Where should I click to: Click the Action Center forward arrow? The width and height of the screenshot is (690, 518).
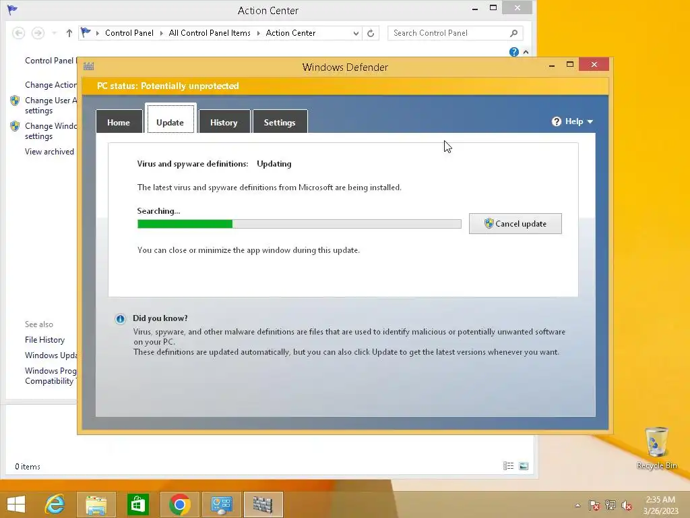38,33
